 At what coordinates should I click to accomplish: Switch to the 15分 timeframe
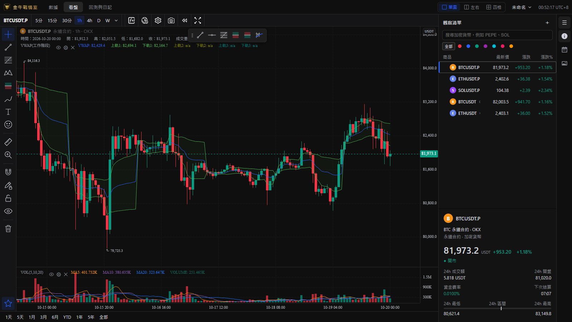click(x=52, y=20)
